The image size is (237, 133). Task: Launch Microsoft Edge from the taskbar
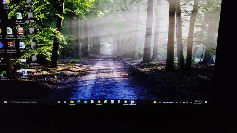point(79,102)
